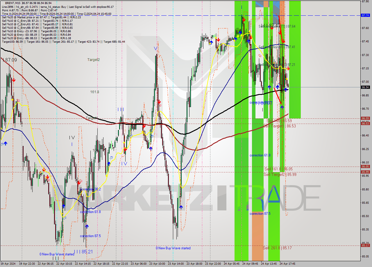Select the 'Sell Target2 | 85.99' label
Viewport: 372px width, 267px height.
(x=280, y=174)
